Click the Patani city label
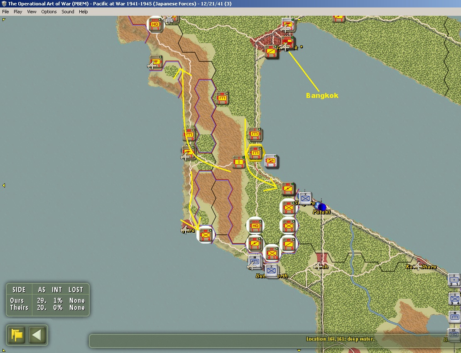 click(x=321, y=212)
